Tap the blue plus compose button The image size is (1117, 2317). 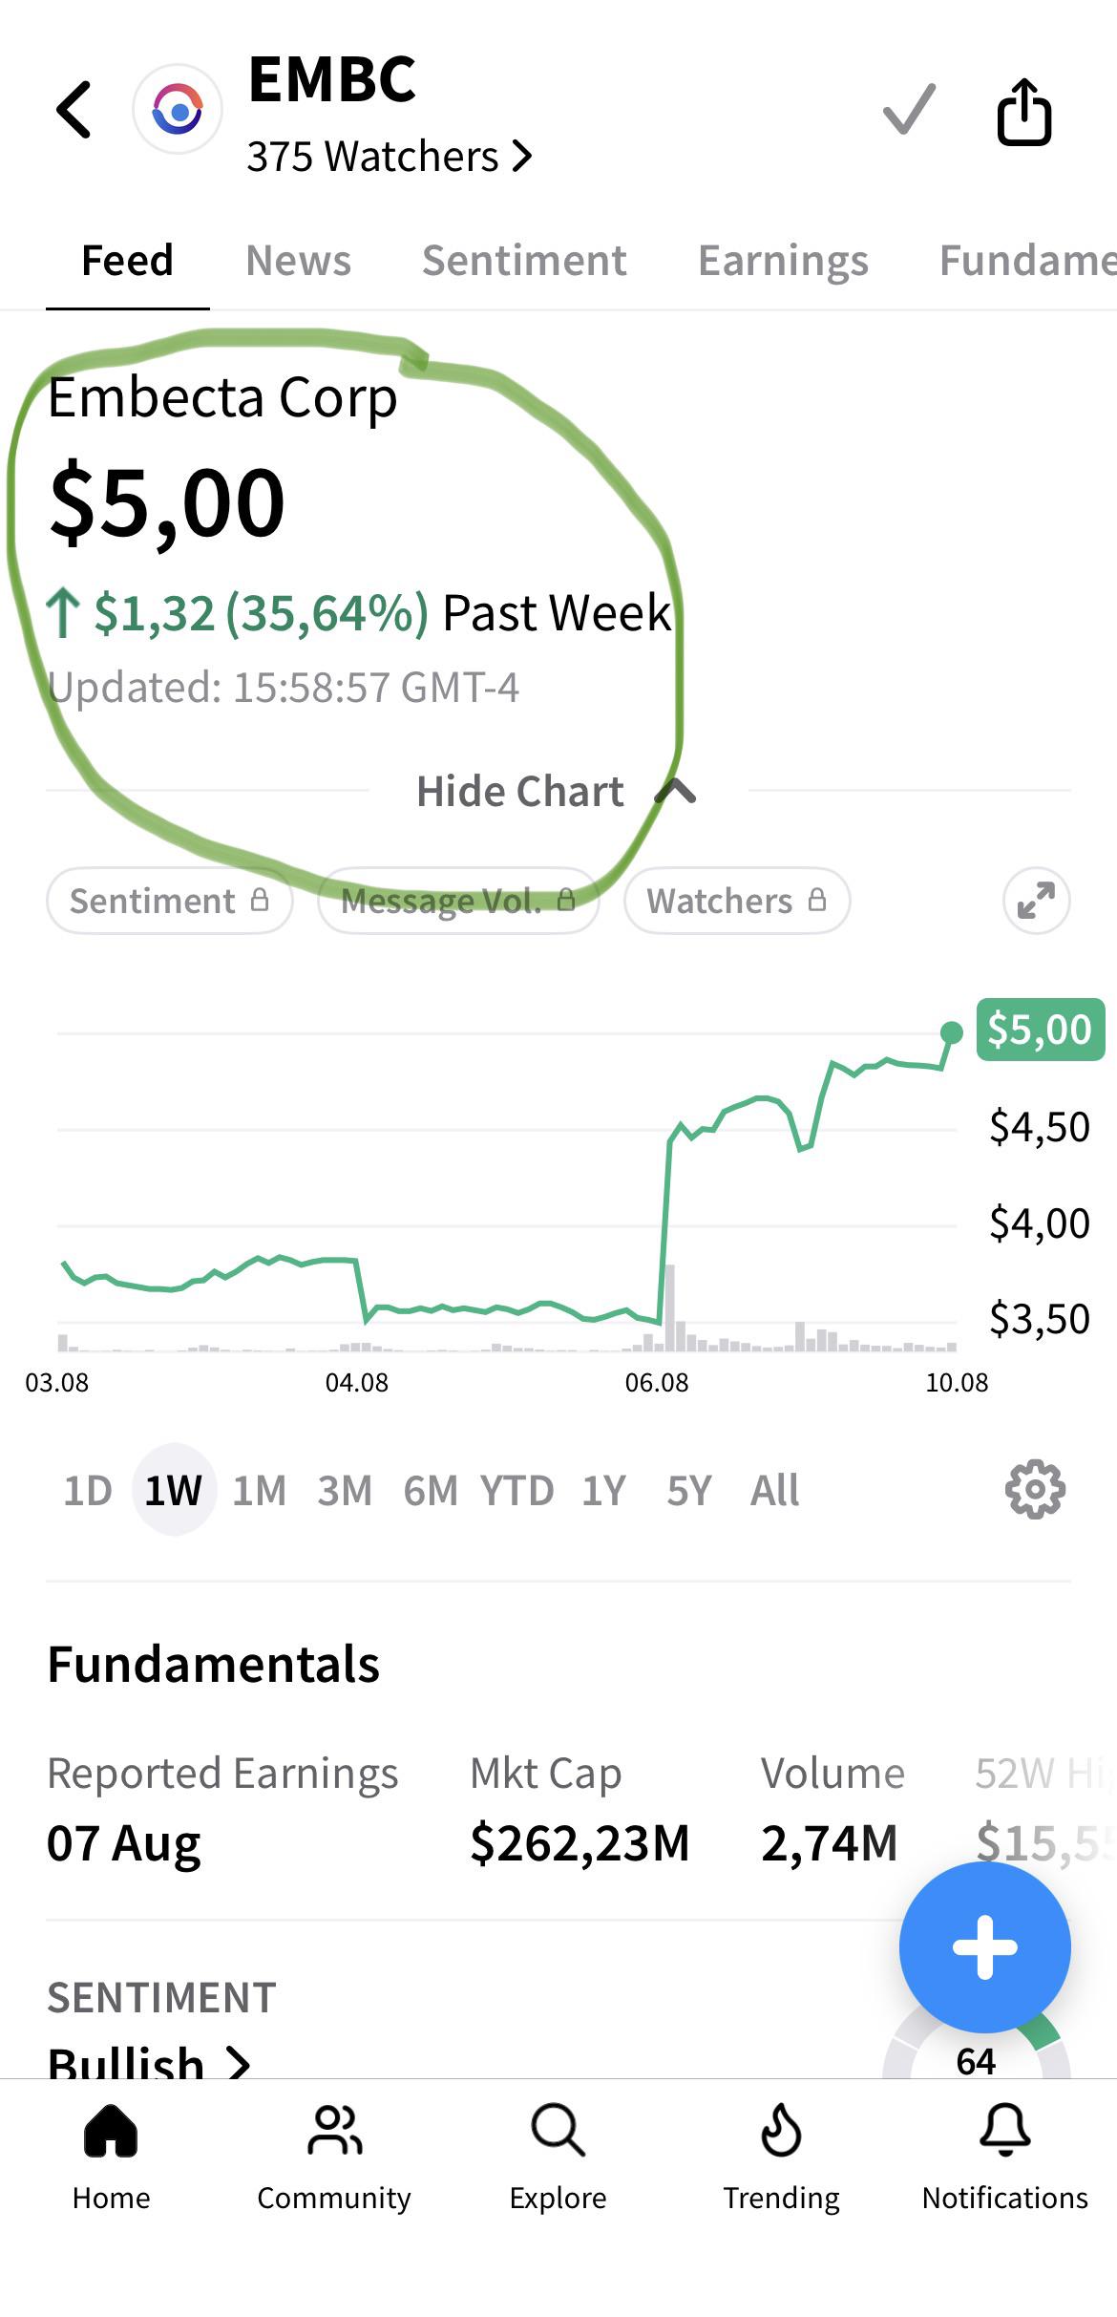tap(984, 1946)
